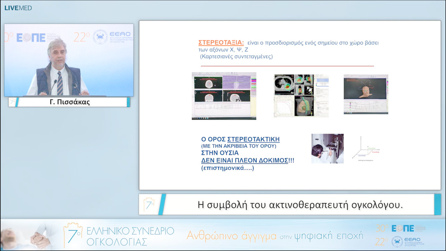The image size is (446, 251).
Task: Click the middle lung contouring screenshot
Action: point(301,95)
